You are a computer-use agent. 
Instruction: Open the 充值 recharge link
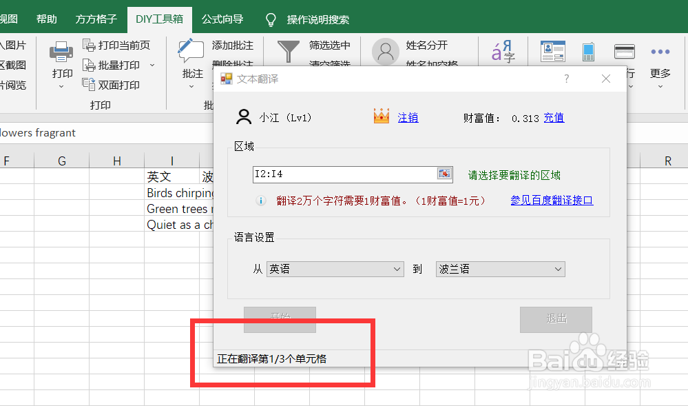(554, 117)
